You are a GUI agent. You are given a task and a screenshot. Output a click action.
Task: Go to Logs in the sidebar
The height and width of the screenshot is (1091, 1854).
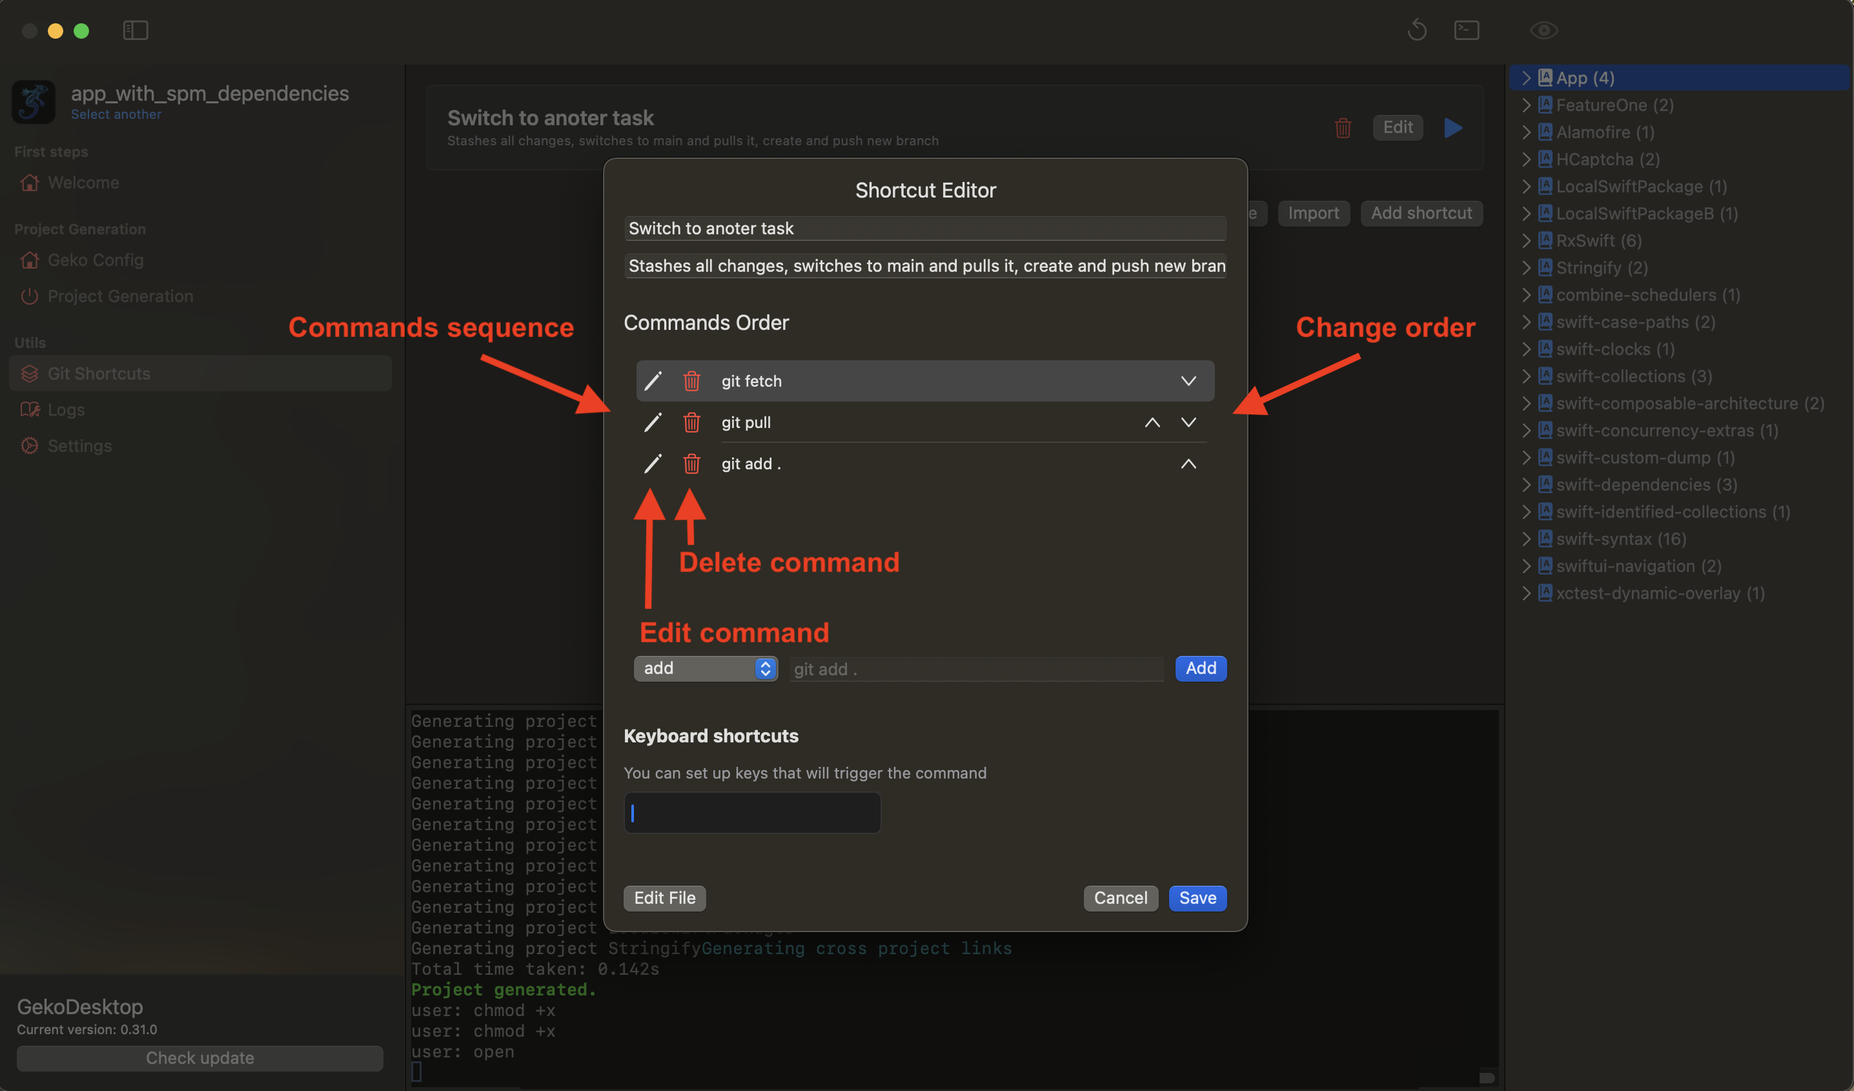point(66,410)
